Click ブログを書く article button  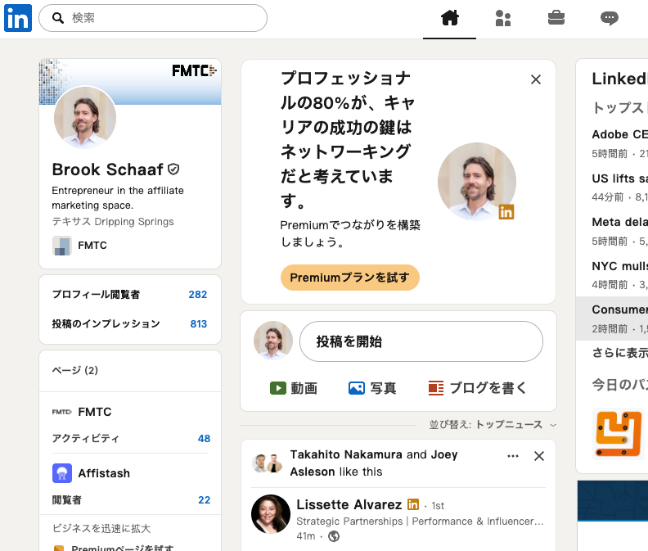pyautogui.click(x=477, y=388)
